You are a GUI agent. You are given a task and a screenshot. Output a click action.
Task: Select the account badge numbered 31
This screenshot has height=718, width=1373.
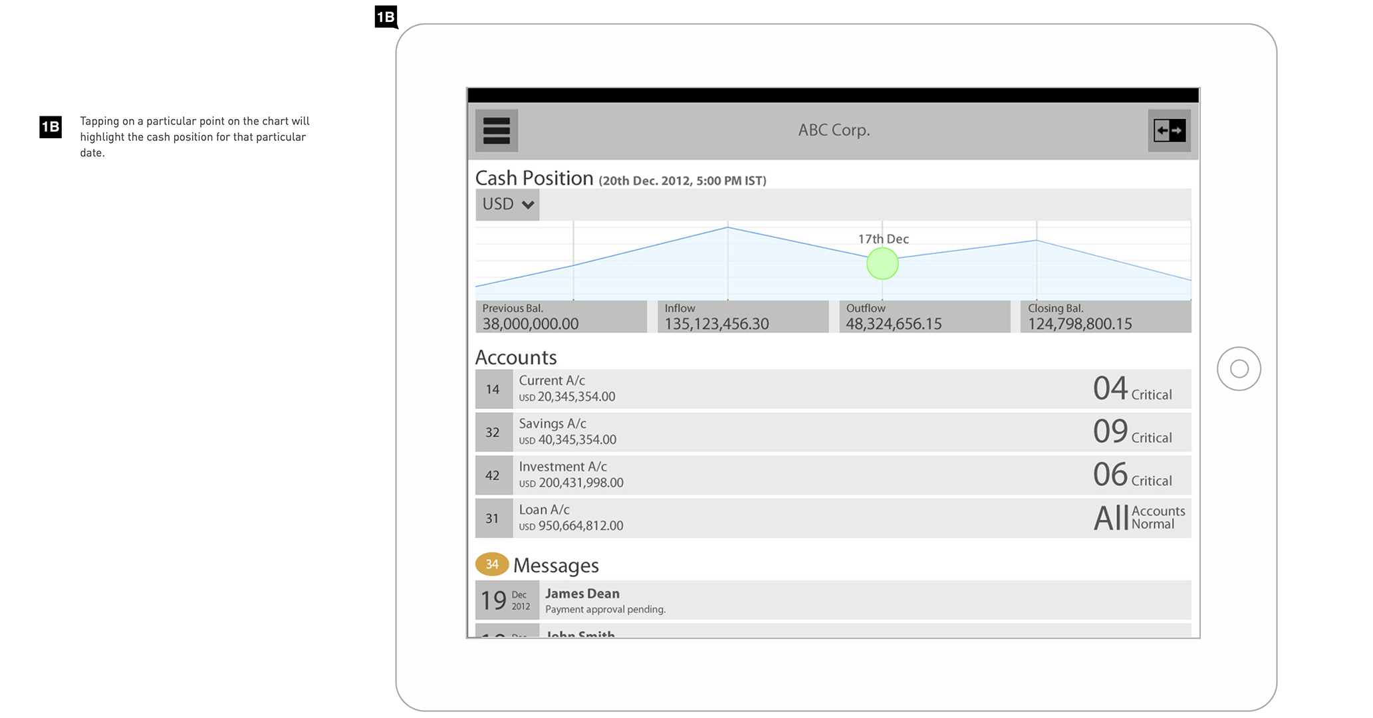click(493, 518)
